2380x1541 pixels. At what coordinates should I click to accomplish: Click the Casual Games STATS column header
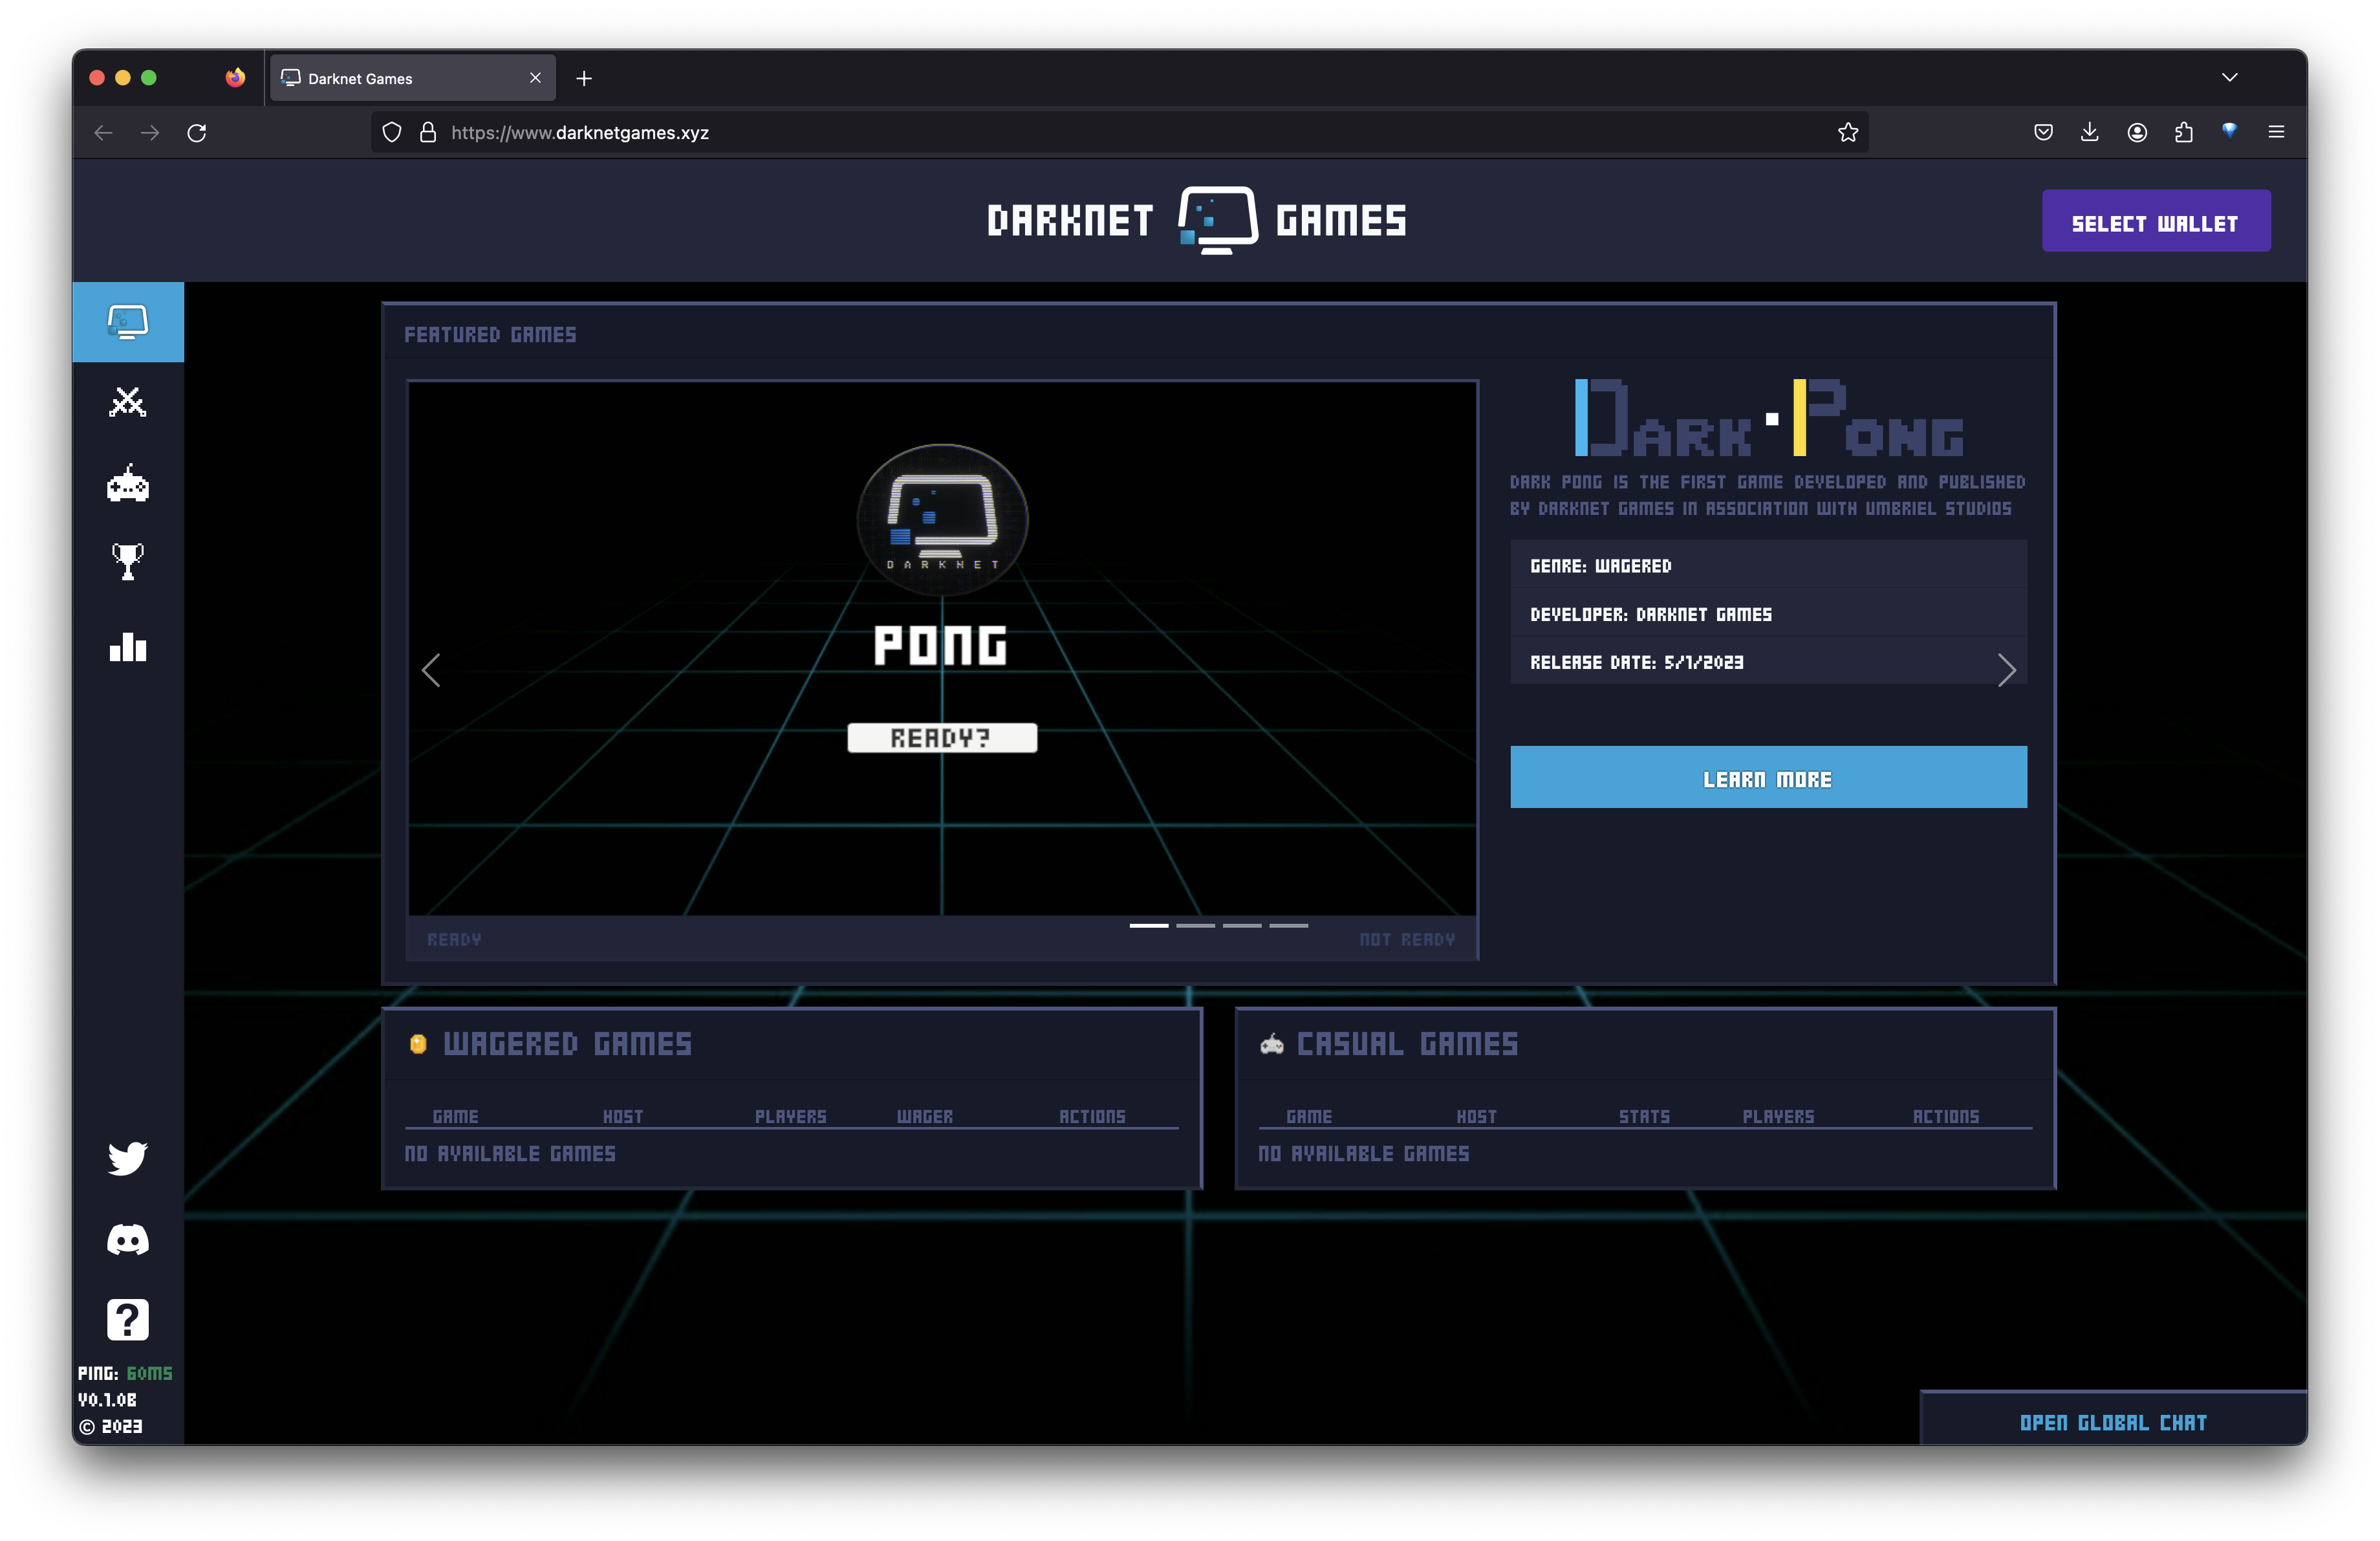click(x=1644, y=1116)
